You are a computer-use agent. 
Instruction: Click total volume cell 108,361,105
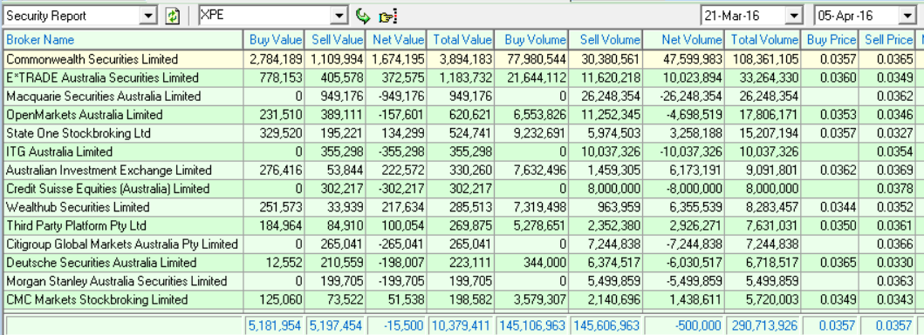click(x=763, y=59)
